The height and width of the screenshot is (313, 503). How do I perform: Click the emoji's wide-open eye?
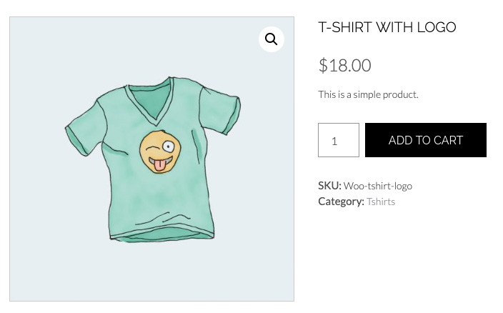click(168, 147)
